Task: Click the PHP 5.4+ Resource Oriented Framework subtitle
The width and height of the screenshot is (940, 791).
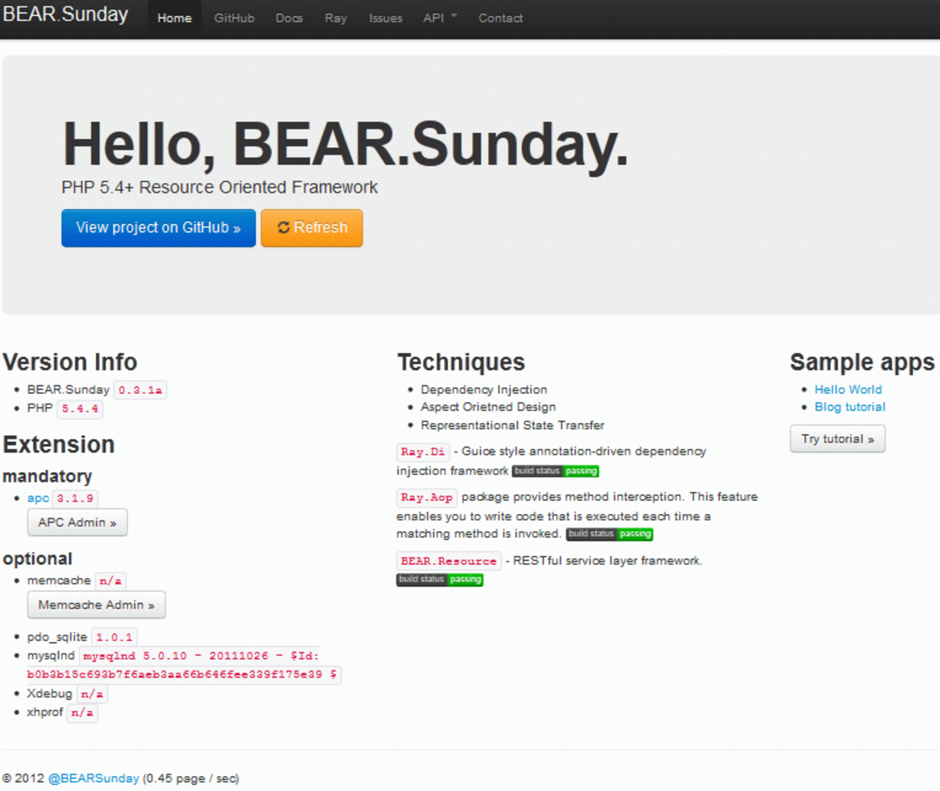Action: tap(219, 188)
